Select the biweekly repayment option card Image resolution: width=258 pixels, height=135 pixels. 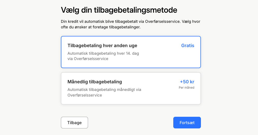(131, 52)
